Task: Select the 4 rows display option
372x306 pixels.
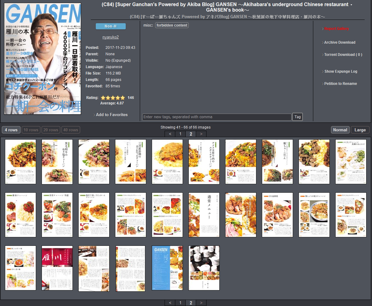Action: point(11,130)
